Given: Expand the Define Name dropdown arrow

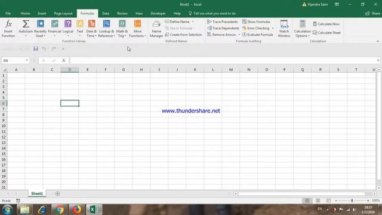Looking at the screenshot, I should tap(193, 21).
